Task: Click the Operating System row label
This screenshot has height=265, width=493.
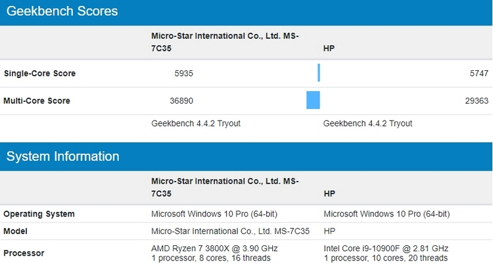Action: 39,214
